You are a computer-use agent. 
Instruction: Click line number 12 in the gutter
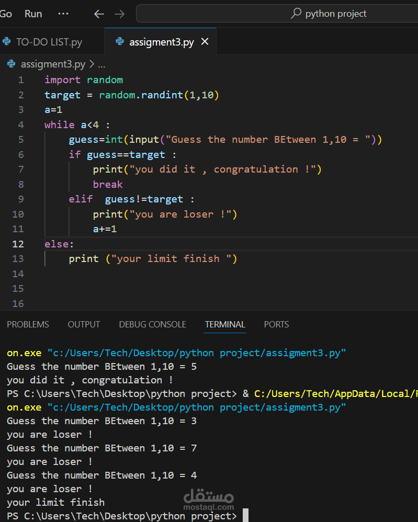click(18, 244)
